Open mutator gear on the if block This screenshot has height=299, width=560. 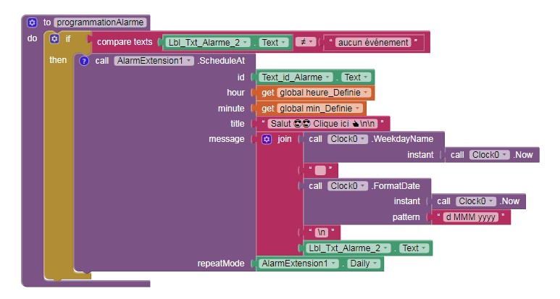click(x=54, y=38)
